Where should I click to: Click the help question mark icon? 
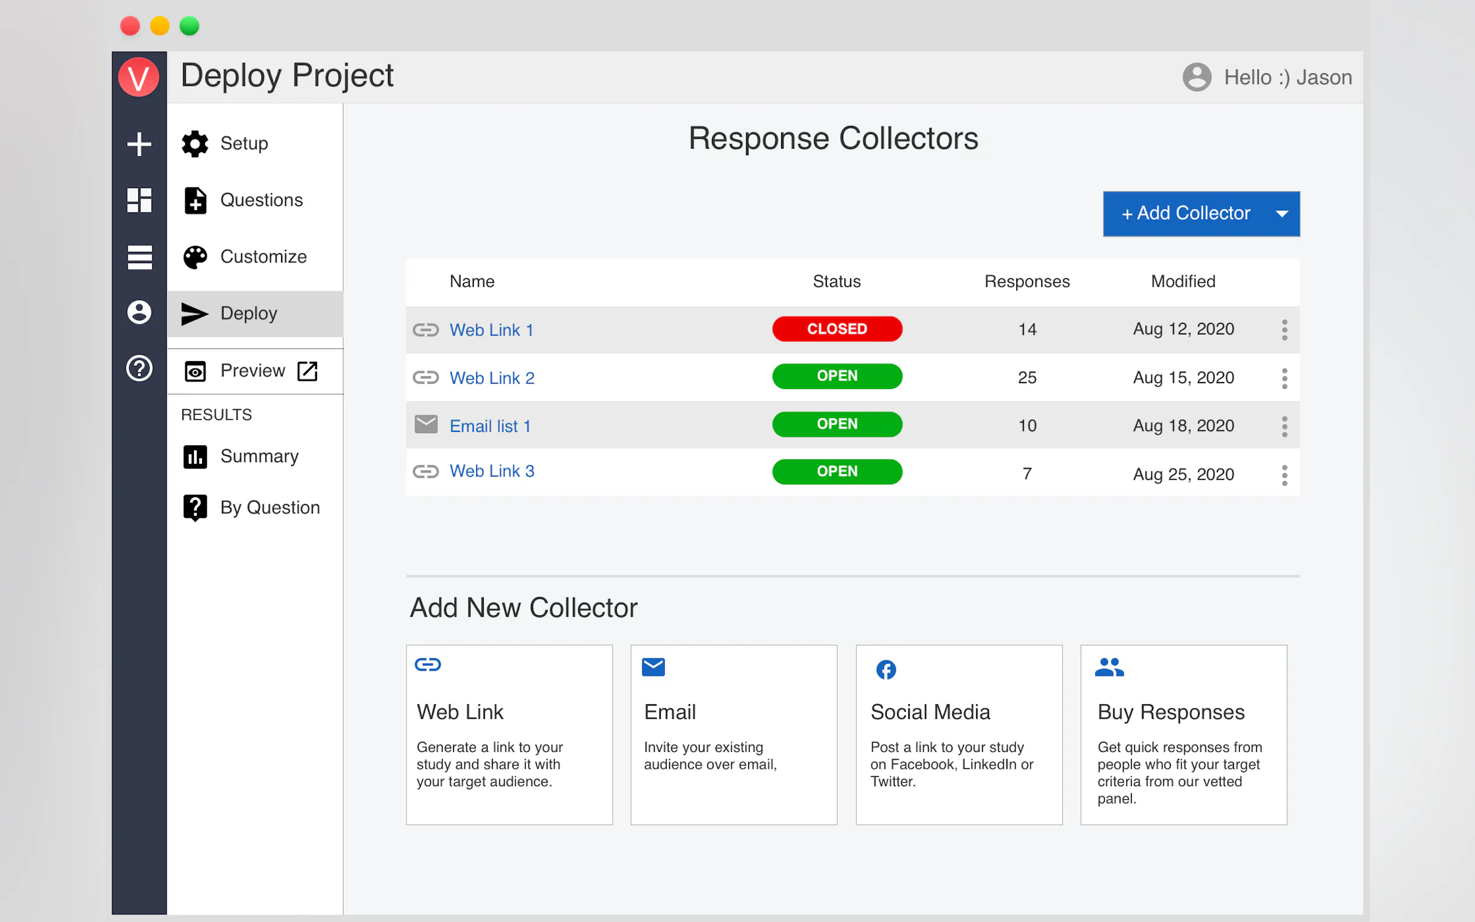click(139, 368)
